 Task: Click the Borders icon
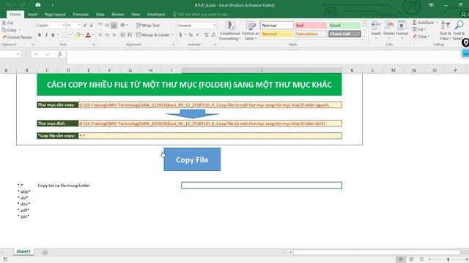pyautogui.click(x=65, y=35)
